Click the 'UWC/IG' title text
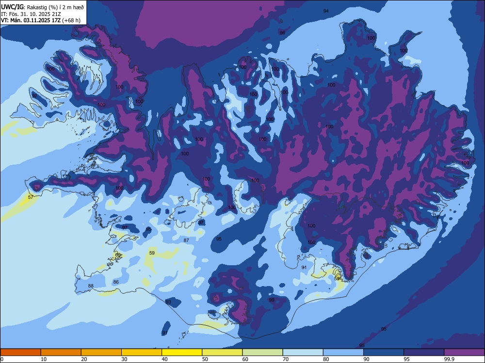 [x=12, y=7]
